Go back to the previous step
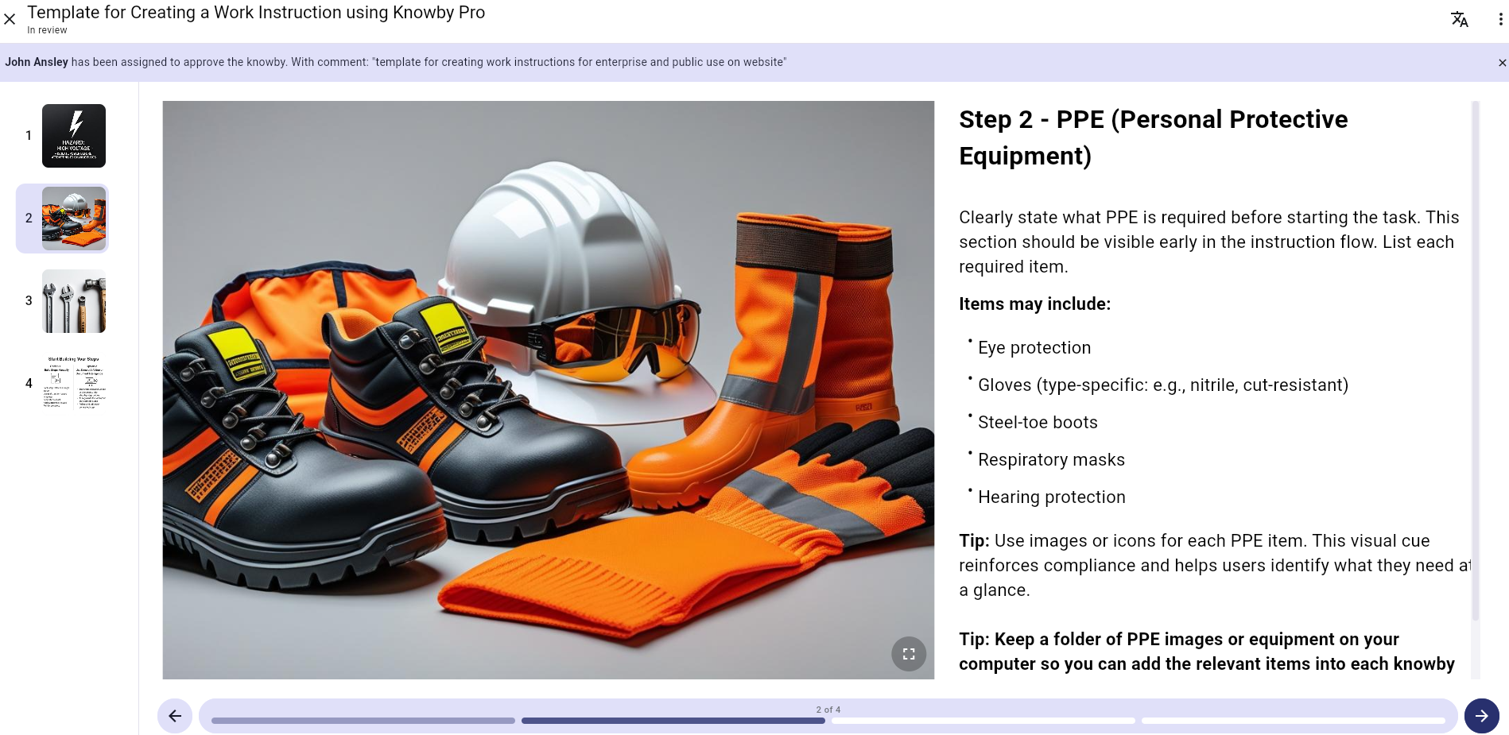Screen dimensions: 1509x735 coord(175,715)
